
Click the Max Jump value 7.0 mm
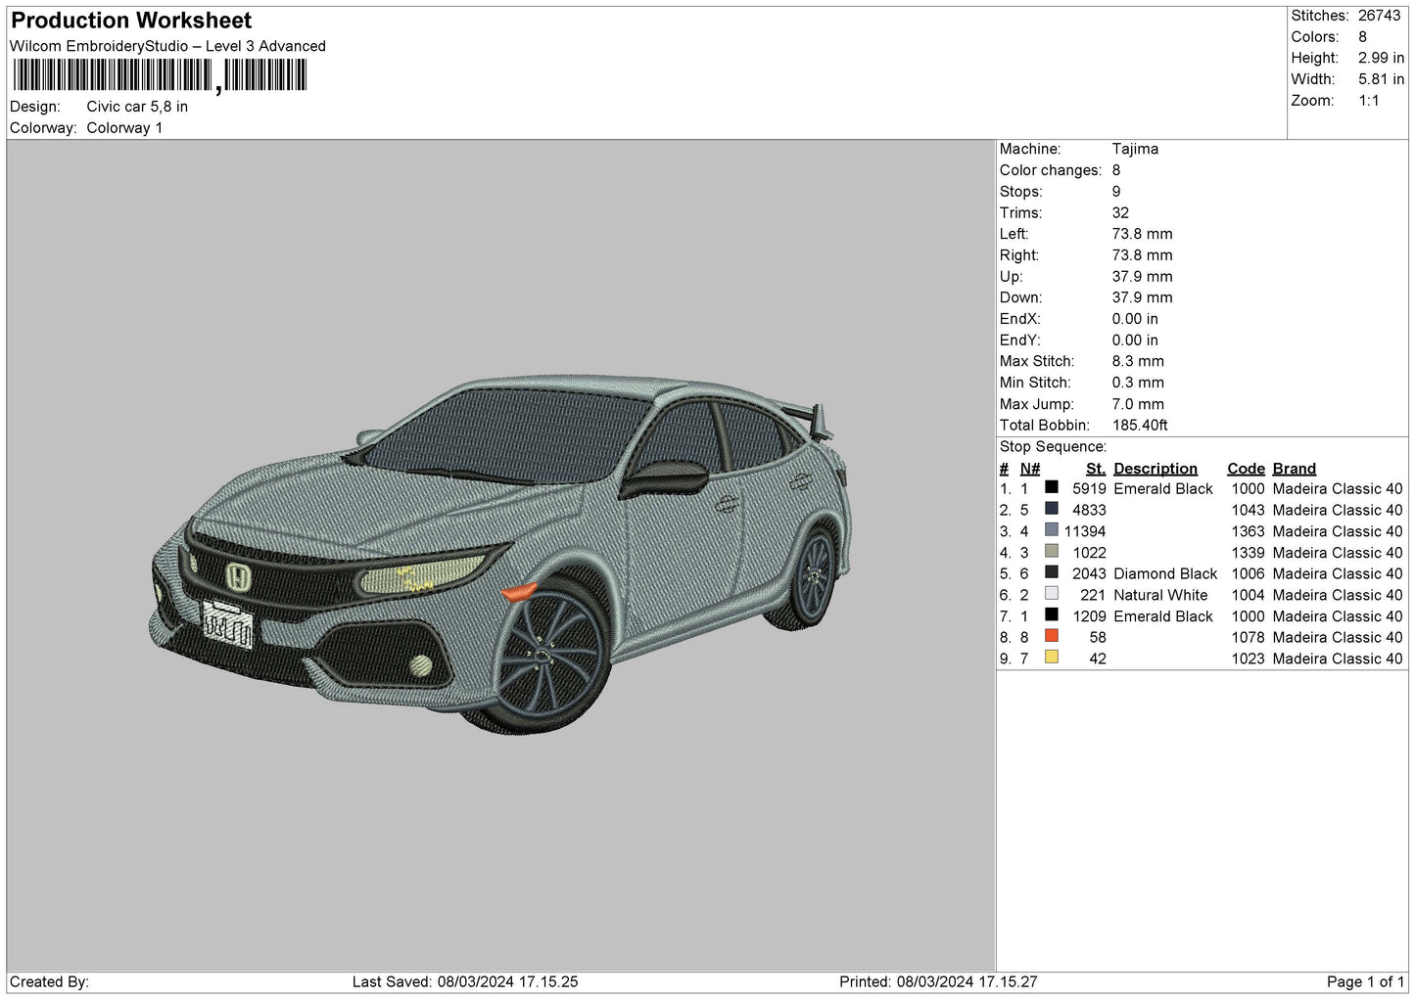tap(1138, 404)
